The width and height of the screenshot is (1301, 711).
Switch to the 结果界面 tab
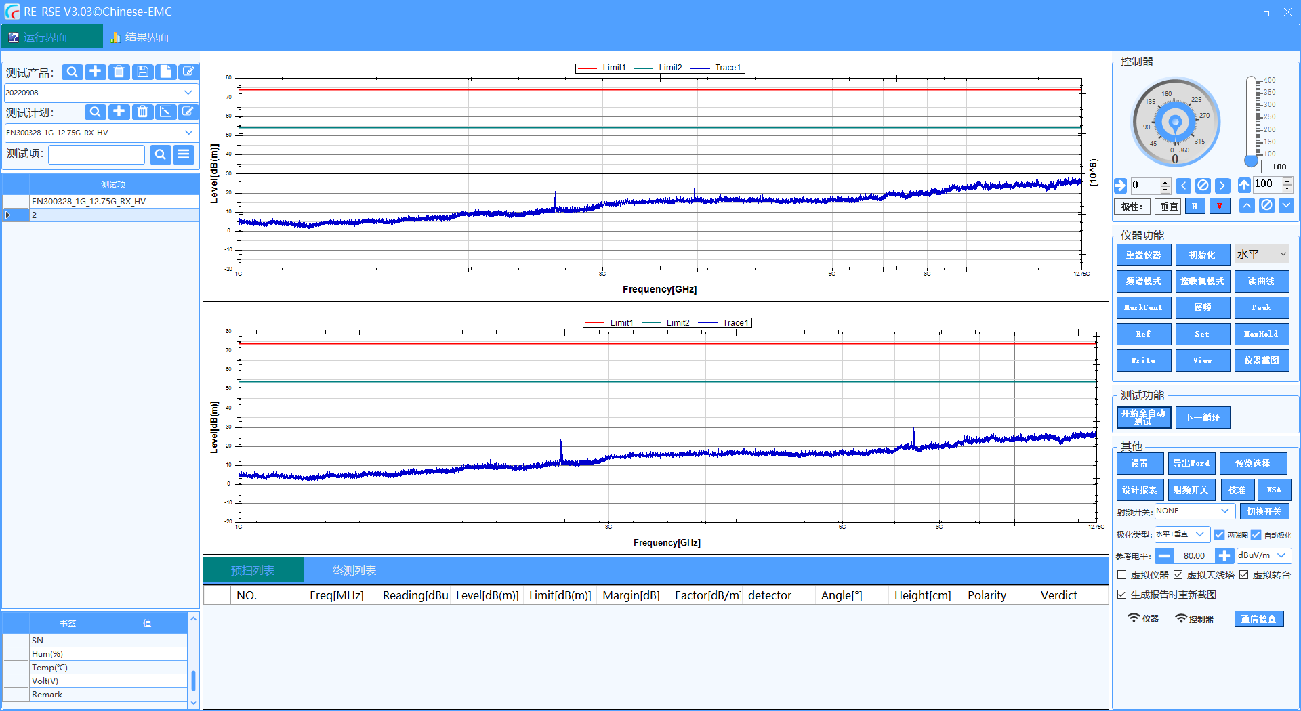pyautogui.click(x=140, y=37)
